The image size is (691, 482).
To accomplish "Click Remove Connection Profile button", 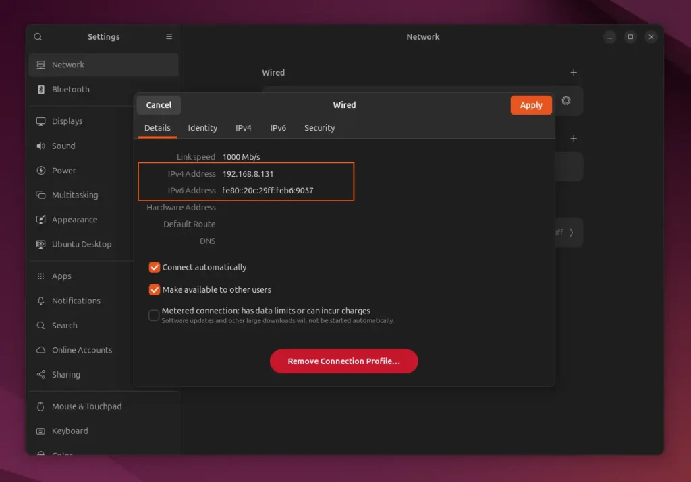I will point(343,361).
